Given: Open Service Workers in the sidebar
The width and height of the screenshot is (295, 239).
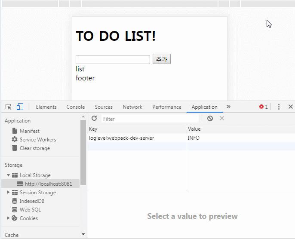Looking at the screenshot, I should point(38,140).
